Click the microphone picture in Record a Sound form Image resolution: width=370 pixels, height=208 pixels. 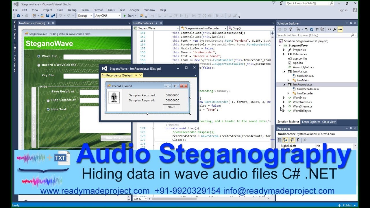tap(114, 97)
